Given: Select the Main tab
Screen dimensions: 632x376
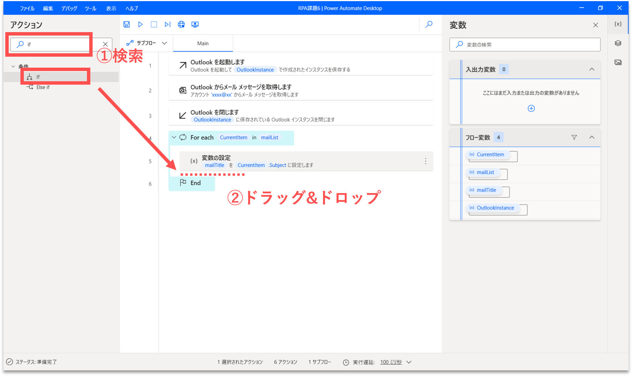Looking at the screenshot, I should (203, 43).
